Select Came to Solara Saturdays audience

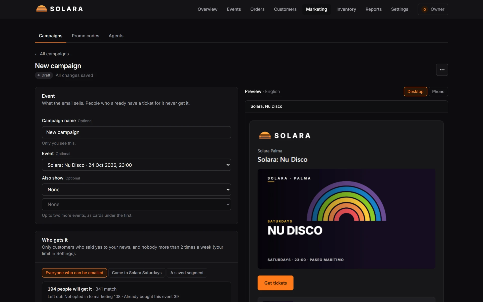pos(137,273)
